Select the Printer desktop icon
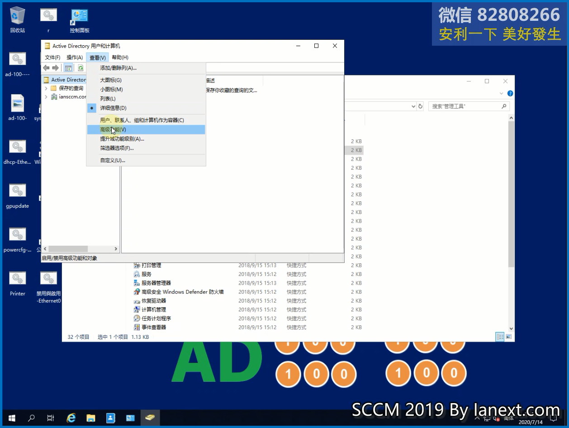The width and height of the screenshot is (569, 428). coord(17,283)
